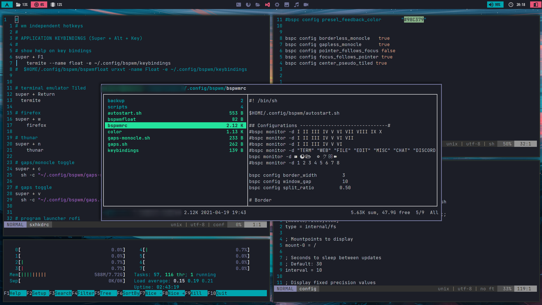Image resolution: width=542 pixels, height=305 pixels.
Task: Open the Arch launcher icon in the bar
Action: (x=7, y=5)
